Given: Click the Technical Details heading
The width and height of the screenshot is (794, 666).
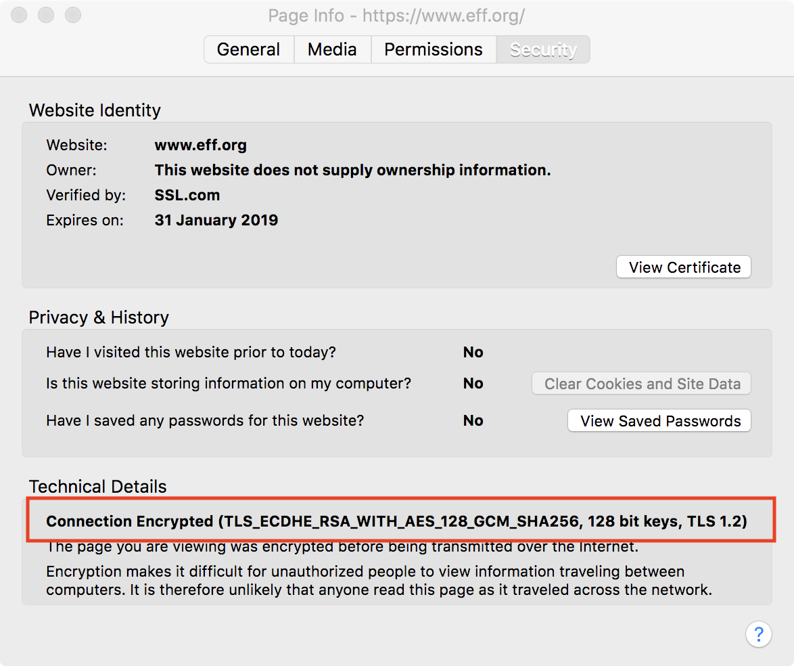Looking at the screenshot, I should click(x=98, y=487).
